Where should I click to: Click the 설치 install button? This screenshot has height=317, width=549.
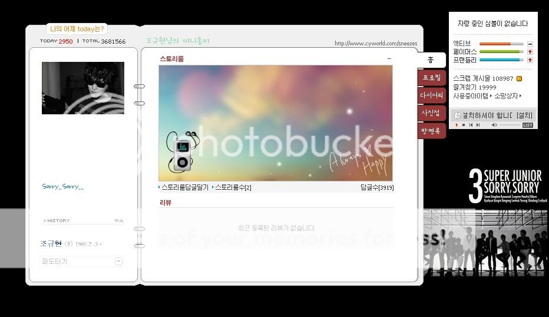pos(524,115)
